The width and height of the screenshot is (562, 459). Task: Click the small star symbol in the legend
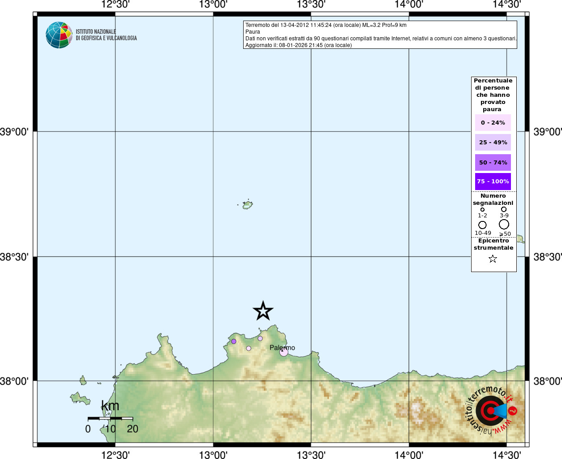coord(493,259)
